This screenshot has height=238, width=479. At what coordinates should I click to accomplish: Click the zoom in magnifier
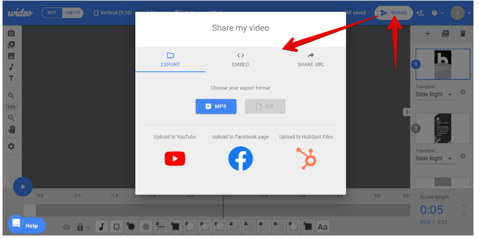[x=11, y=95]
